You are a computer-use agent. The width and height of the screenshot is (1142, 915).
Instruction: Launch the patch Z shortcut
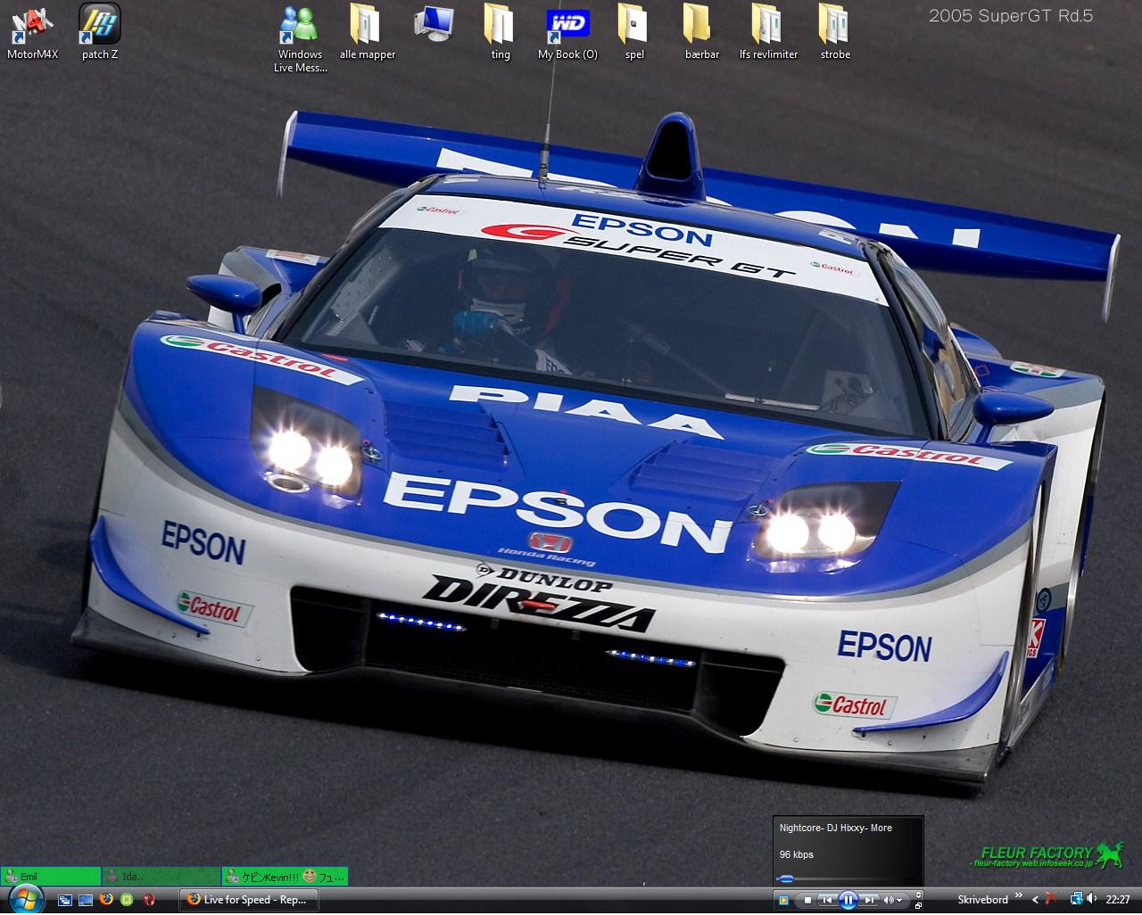(x=100, y=32)
